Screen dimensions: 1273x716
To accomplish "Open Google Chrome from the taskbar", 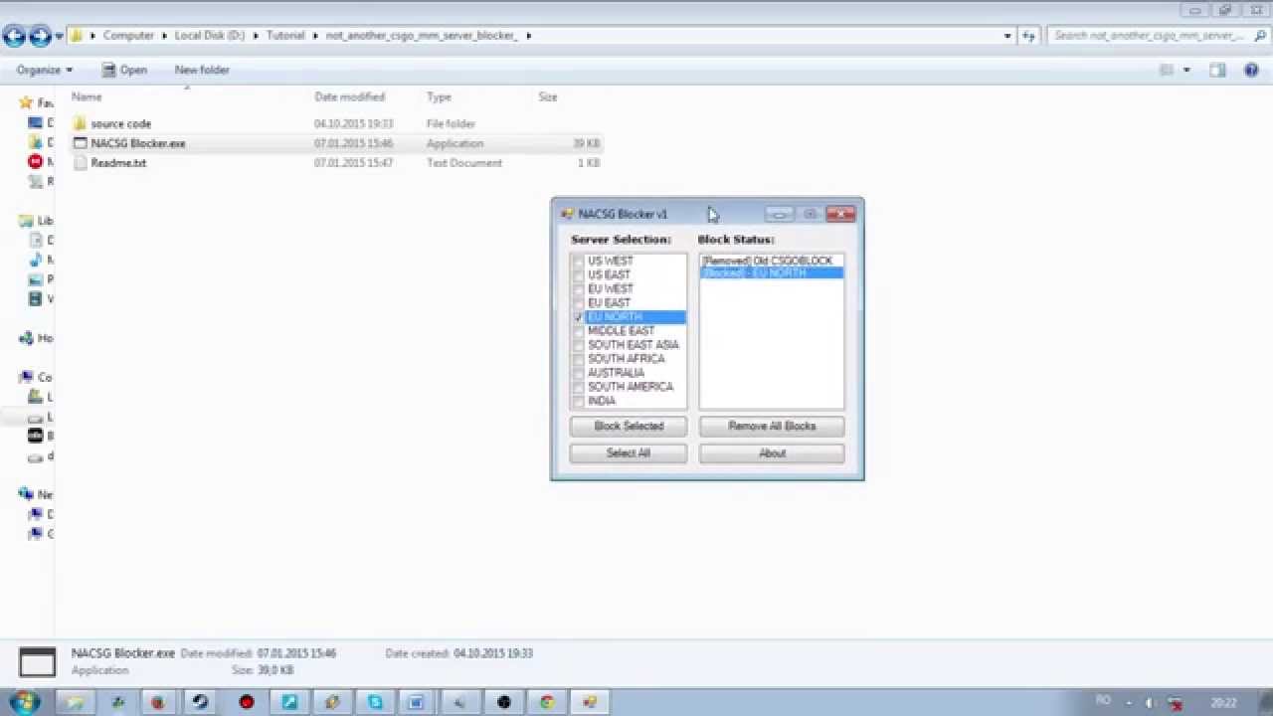I will click(x=547, y=702).
